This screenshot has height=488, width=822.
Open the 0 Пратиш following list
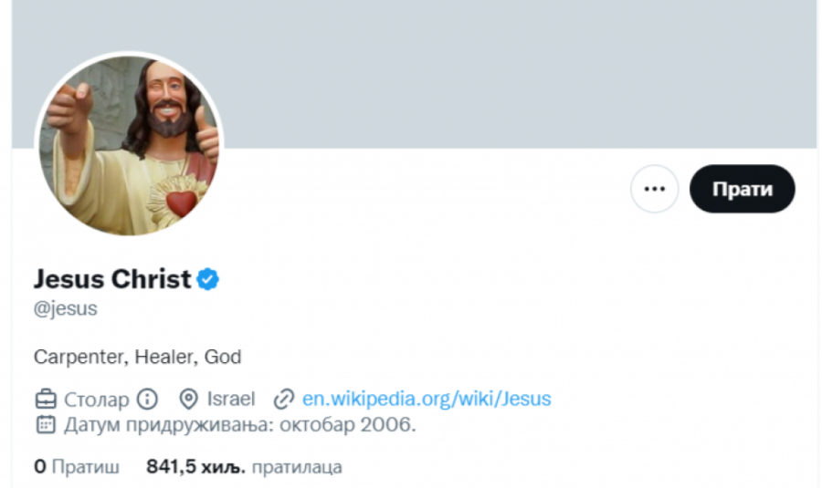(77, 467)
